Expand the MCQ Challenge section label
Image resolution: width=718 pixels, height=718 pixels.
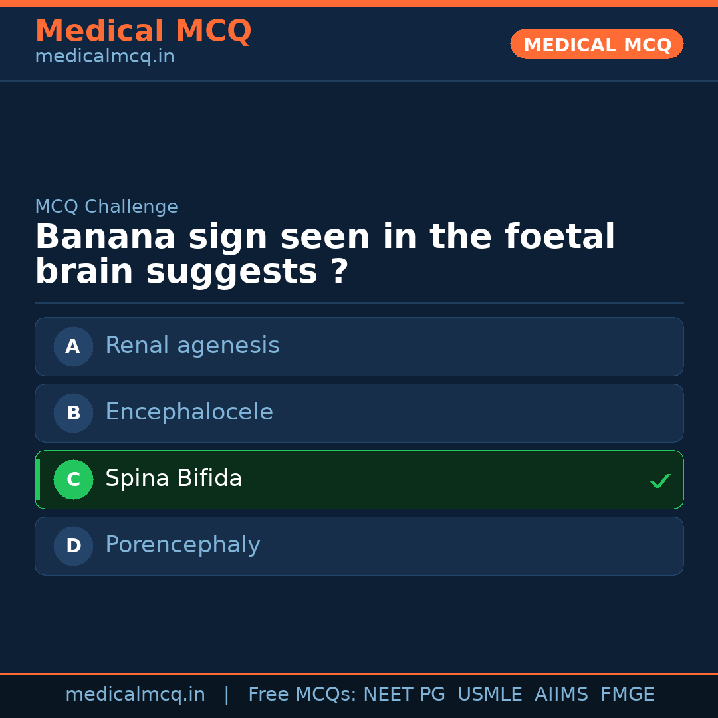(106, 207)
